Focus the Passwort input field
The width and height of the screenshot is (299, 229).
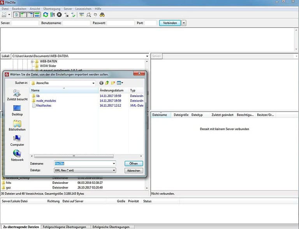point(121,23)
